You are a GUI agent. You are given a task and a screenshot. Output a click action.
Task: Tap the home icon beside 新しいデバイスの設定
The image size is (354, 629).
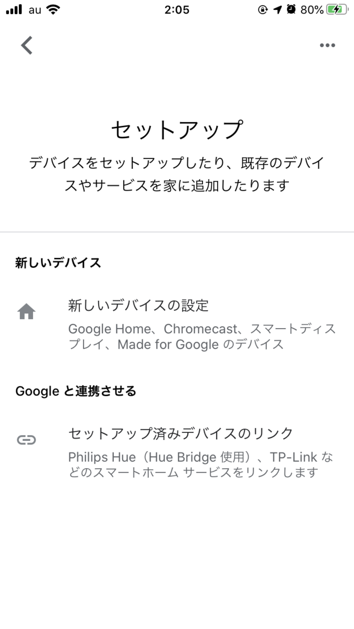(26, 310)
